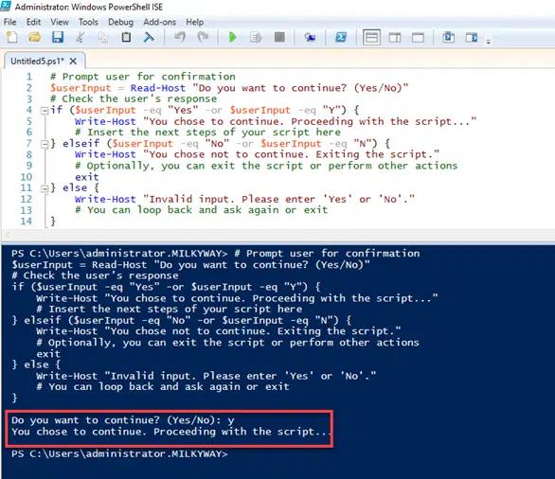Open the Help menu
555x479 pixels.
tap(195, 22)
